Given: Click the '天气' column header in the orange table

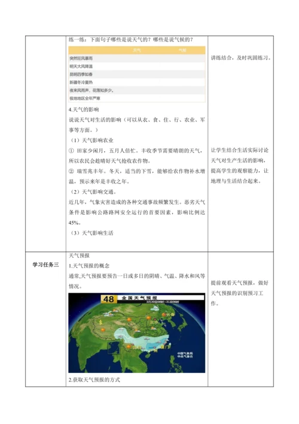Looking at the screenshot, I should tap(137, 50).
